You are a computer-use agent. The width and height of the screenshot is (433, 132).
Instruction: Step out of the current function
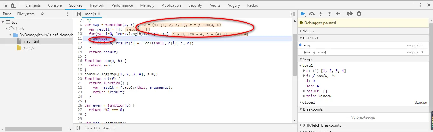pos(329,14)
